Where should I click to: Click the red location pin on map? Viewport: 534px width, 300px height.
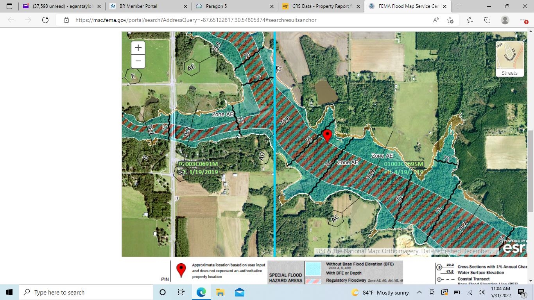[328, 136]
